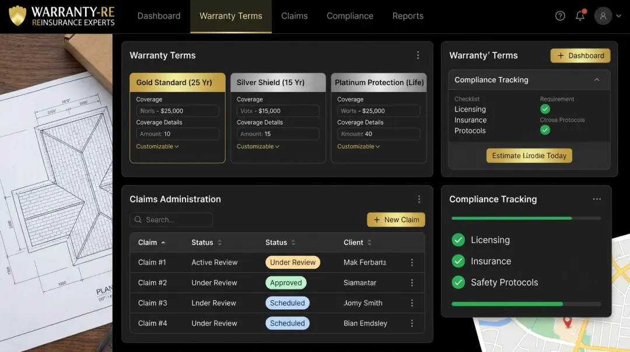This screenshot has width=630, height=352.
Task: Click client name Bian Emdsley
Action: [365, 323]
